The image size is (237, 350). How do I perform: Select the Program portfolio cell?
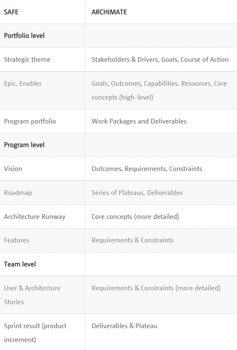tap(42, 121)
